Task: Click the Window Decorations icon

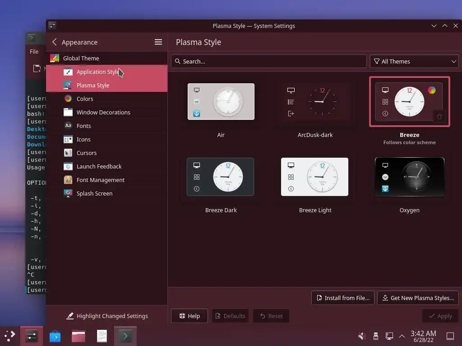Action: tap(68, 112)
